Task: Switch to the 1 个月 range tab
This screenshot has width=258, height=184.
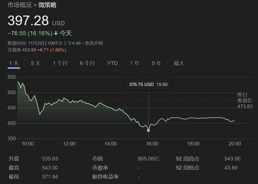Action: click(60, 63)
